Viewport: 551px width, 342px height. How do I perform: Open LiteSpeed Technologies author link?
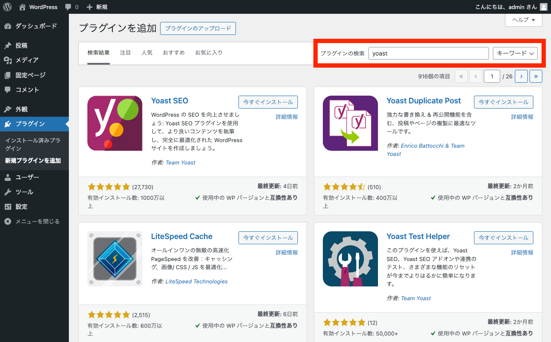tap(196, 281)
